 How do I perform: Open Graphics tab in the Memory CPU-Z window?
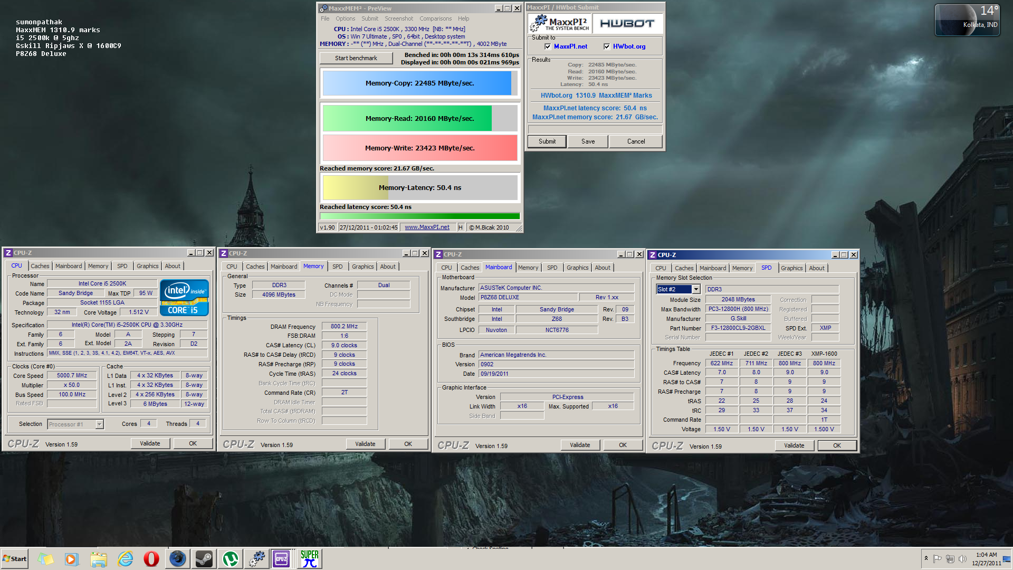pos(362,267)
